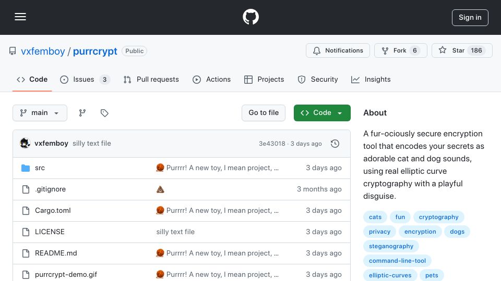This screenshot has height=281, width=501.
Task: Open the hamburger navigation menu
Action: tap(20, 17)
